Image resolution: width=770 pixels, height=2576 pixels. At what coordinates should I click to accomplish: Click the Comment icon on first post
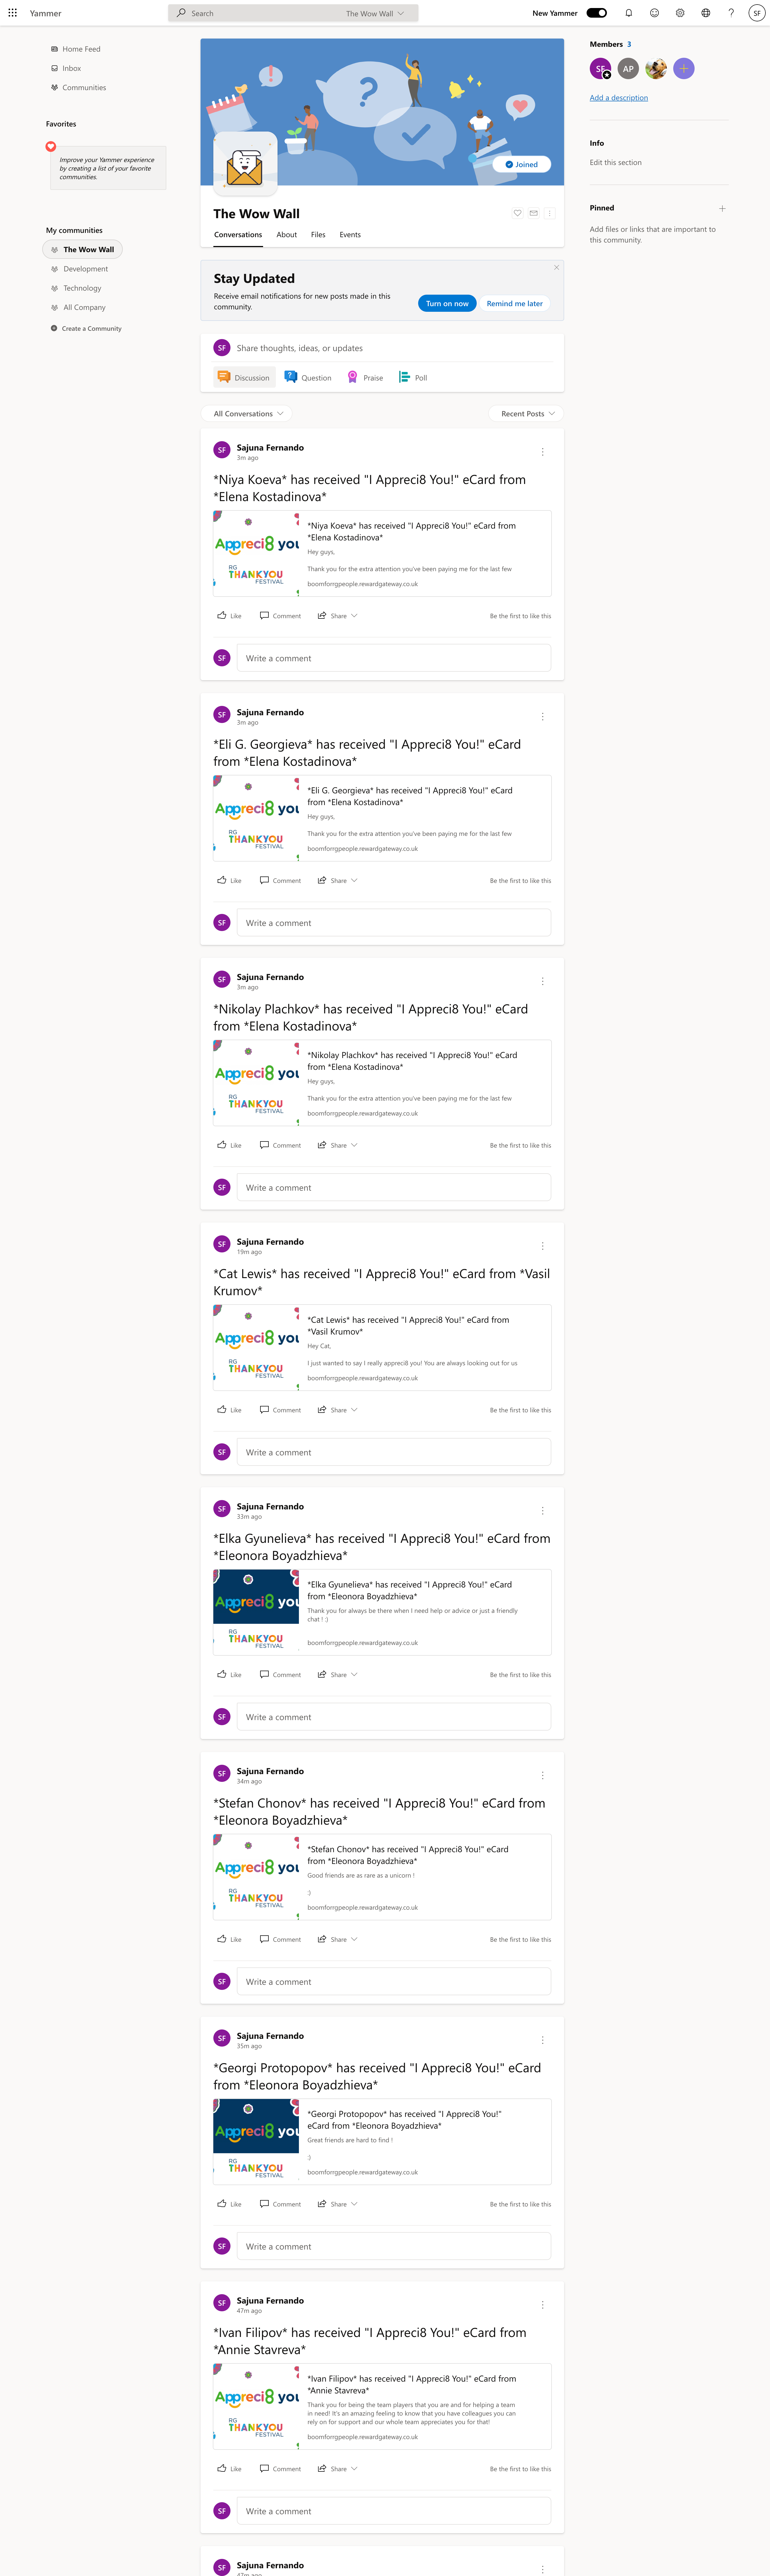pyautogui.click(x=268, y=614)
